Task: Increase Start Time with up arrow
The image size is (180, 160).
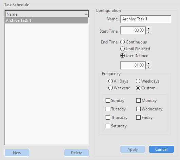Action: coord(148,29)
